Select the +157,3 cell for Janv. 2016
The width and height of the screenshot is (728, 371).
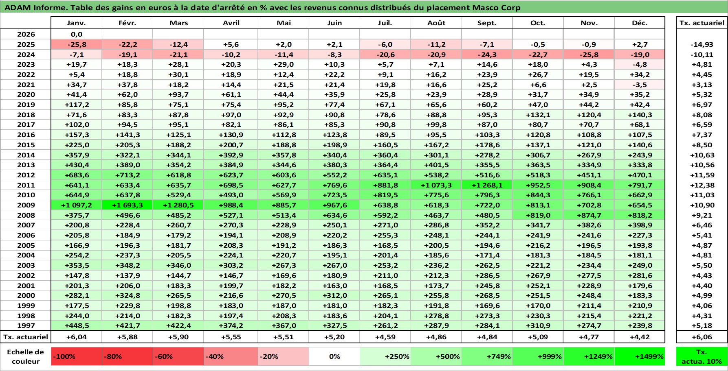[x=77, y=135]
